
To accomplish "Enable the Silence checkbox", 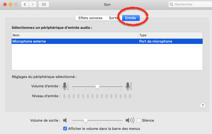I will pos(139,120).
